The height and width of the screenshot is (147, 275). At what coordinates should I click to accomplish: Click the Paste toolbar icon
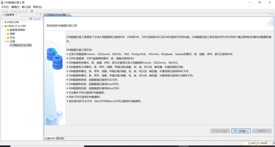point(26,11)
